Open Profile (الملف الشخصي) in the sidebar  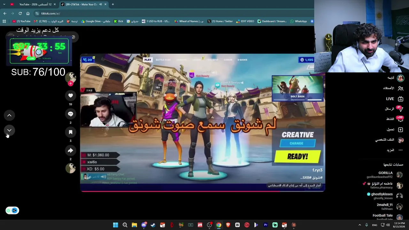coord(390,140)
